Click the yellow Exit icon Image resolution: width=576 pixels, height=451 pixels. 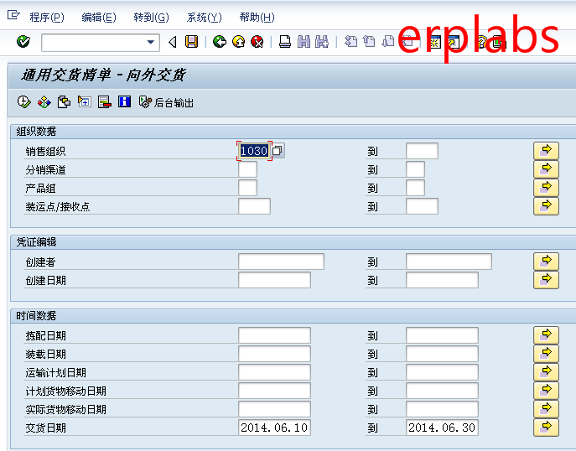[x=239, y=42]
